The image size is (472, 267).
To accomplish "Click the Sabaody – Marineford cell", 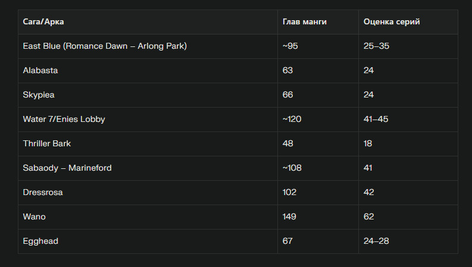I will tap(67, 168).
